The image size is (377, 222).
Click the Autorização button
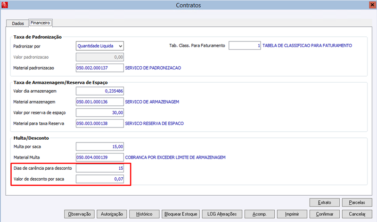(112, 214)
